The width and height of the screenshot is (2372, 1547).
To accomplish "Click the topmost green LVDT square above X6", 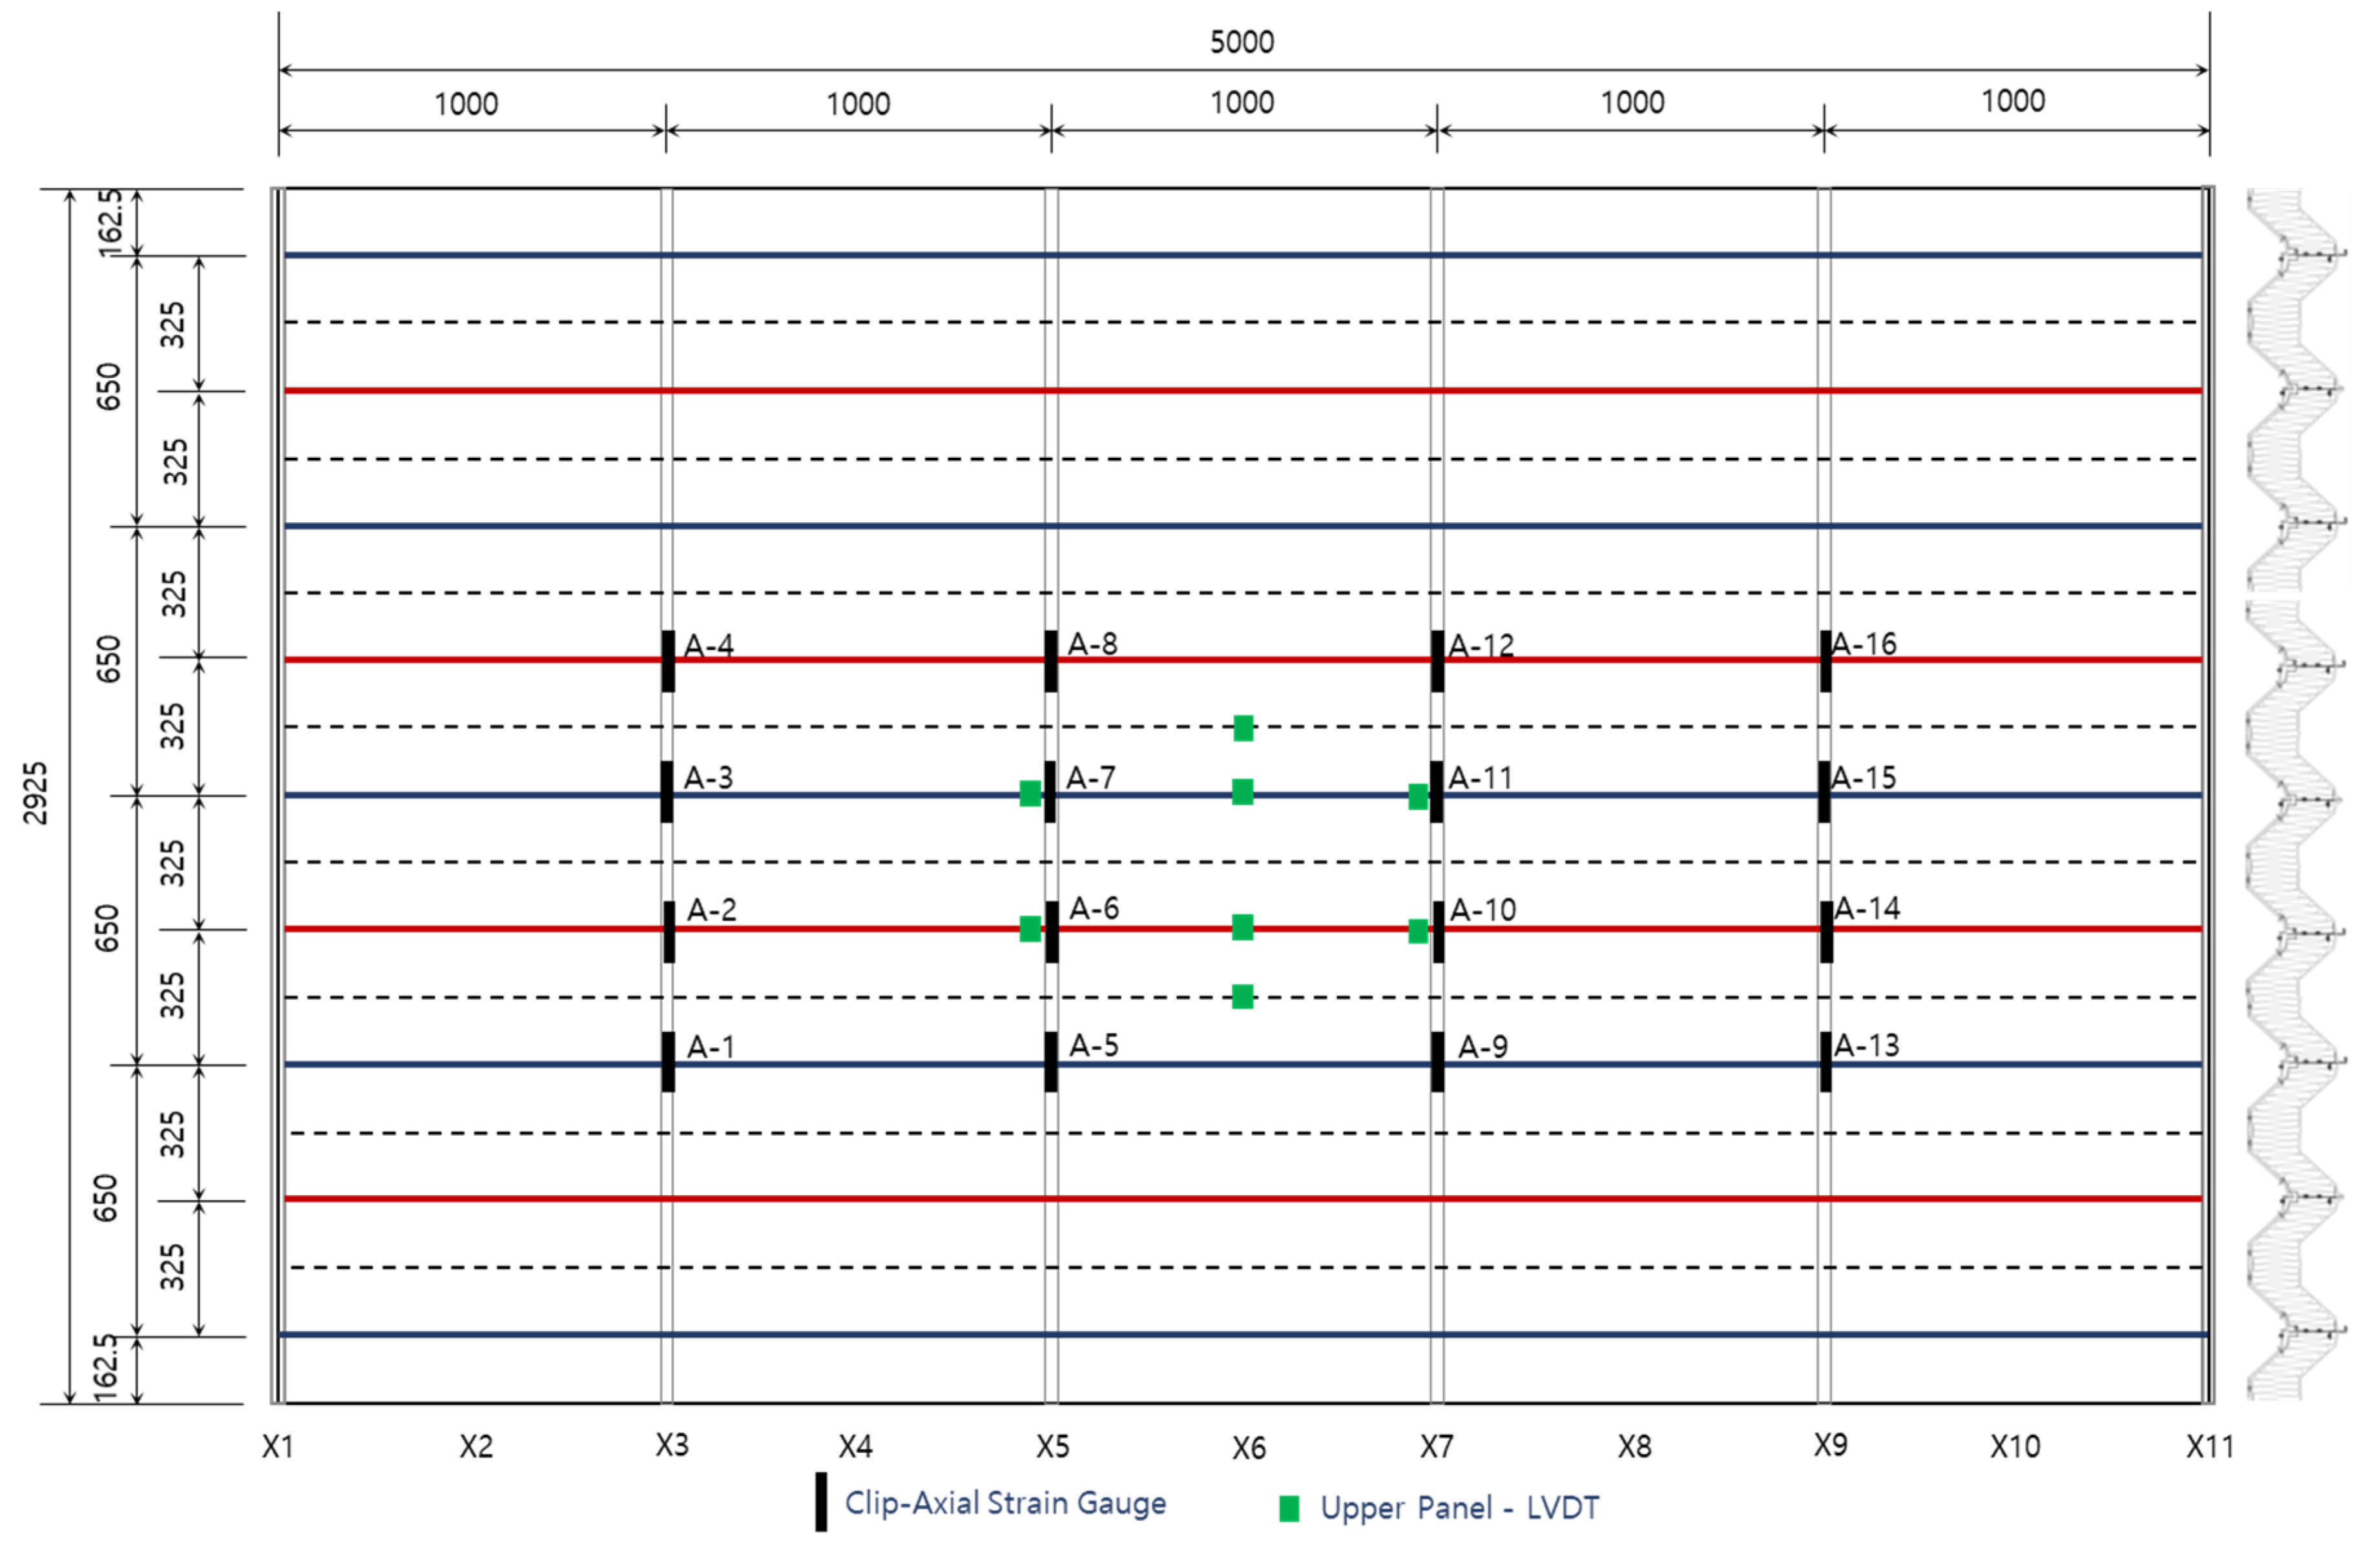I will (x=1243, y=728).
